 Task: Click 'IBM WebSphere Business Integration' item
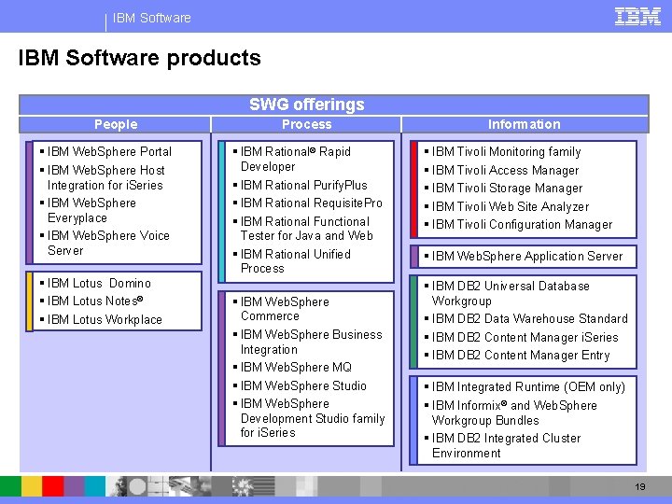311,342
